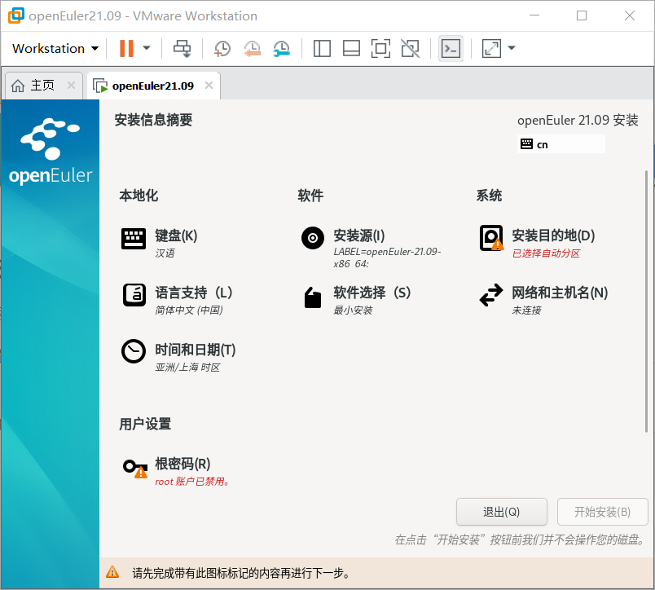Screen dimensions: 655x590
Task: Click the cn keyboard layout indicator
Action: pos(561,144)
